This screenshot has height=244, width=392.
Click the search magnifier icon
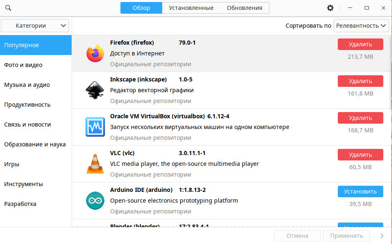8,8
